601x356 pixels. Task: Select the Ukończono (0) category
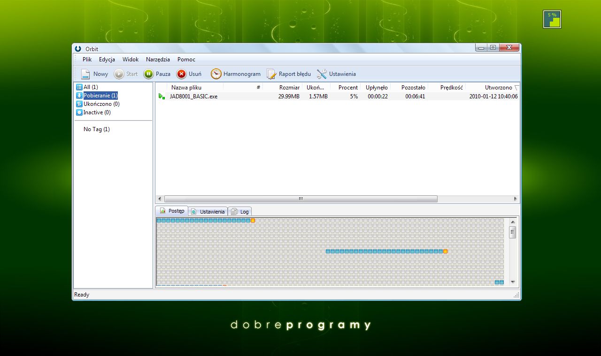click(98, 104)
